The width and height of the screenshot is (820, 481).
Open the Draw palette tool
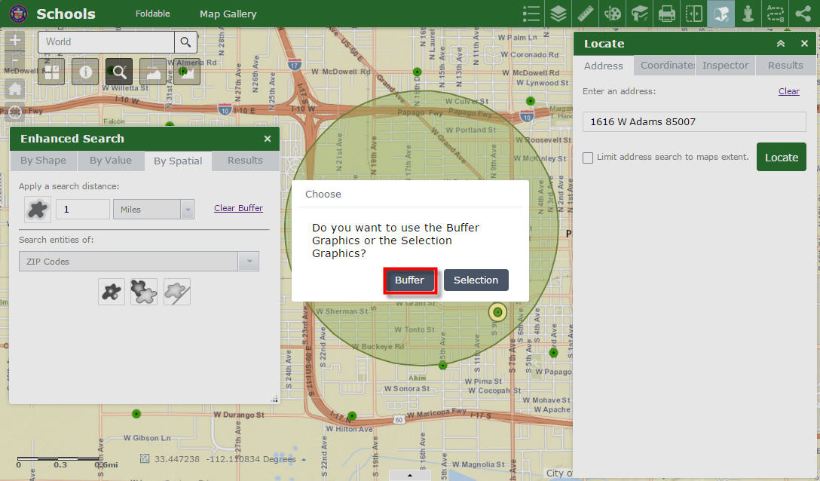point(613,14)
